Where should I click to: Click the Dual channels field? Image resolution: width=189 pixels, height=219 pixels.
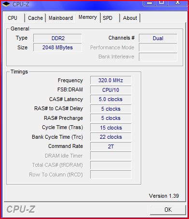tap(158, 38)
